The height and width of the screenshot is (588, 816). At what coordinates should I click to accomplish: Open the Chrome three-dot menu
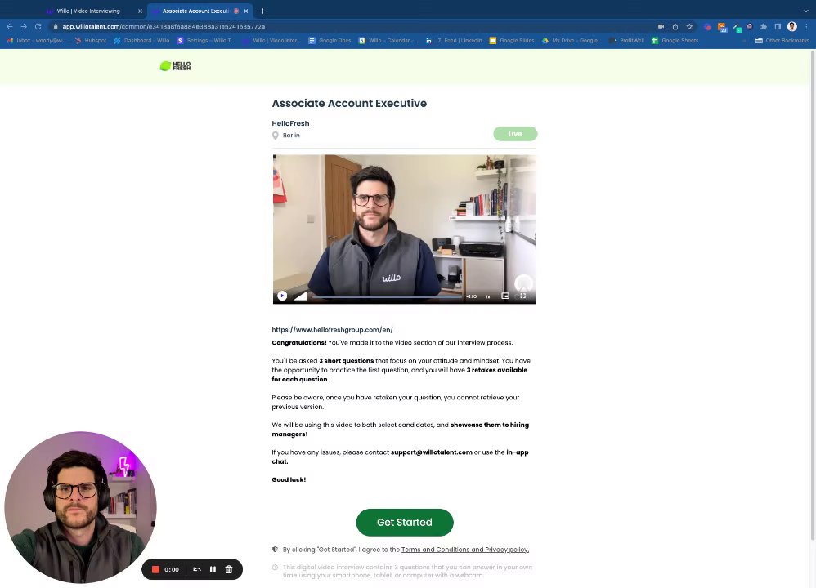click(x=806, y=26)
